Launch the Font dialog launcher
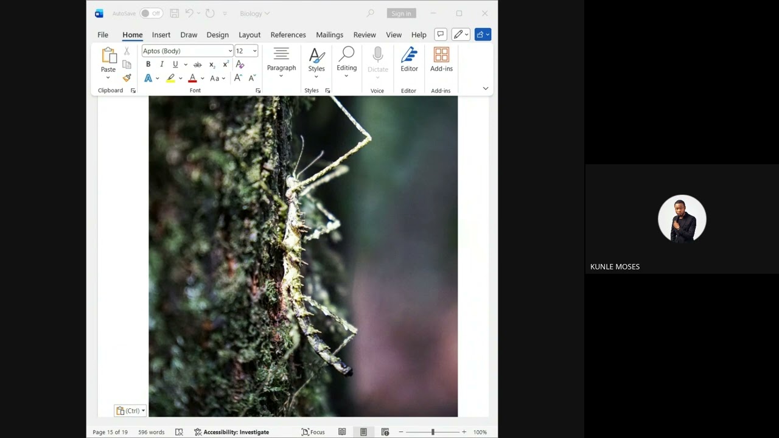Viewport: 779px width, 438px height. 258,91
